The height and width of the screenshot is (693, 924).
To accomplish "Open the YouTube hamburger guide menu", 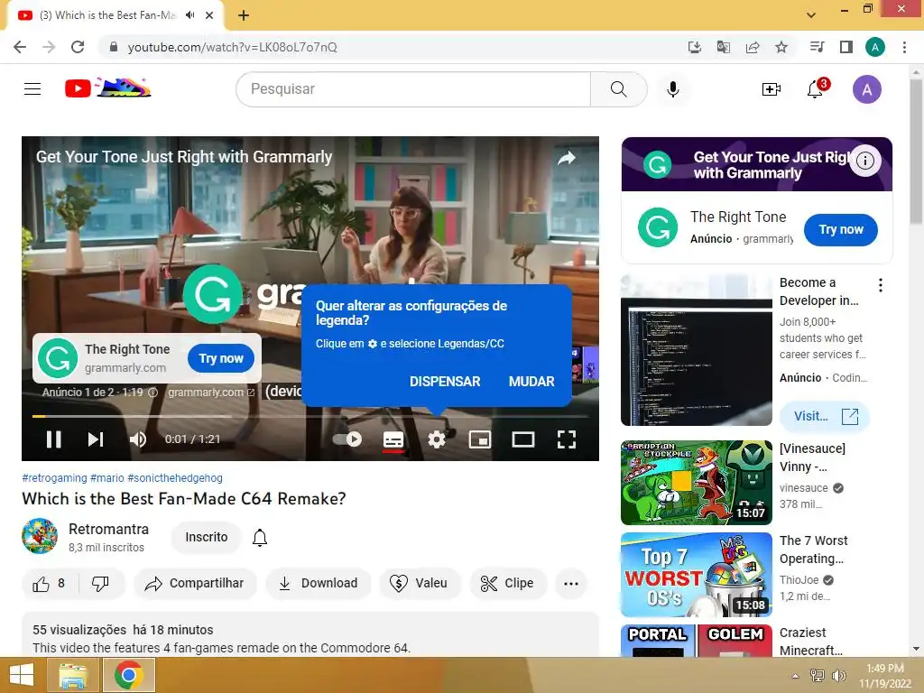I will (x=32, y=89).
